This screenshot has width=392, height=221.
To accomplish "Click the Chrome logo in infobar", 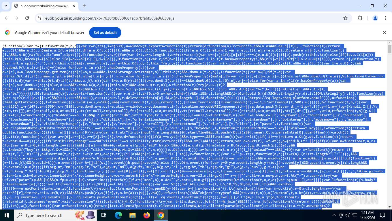I will (x=7, y=33).
